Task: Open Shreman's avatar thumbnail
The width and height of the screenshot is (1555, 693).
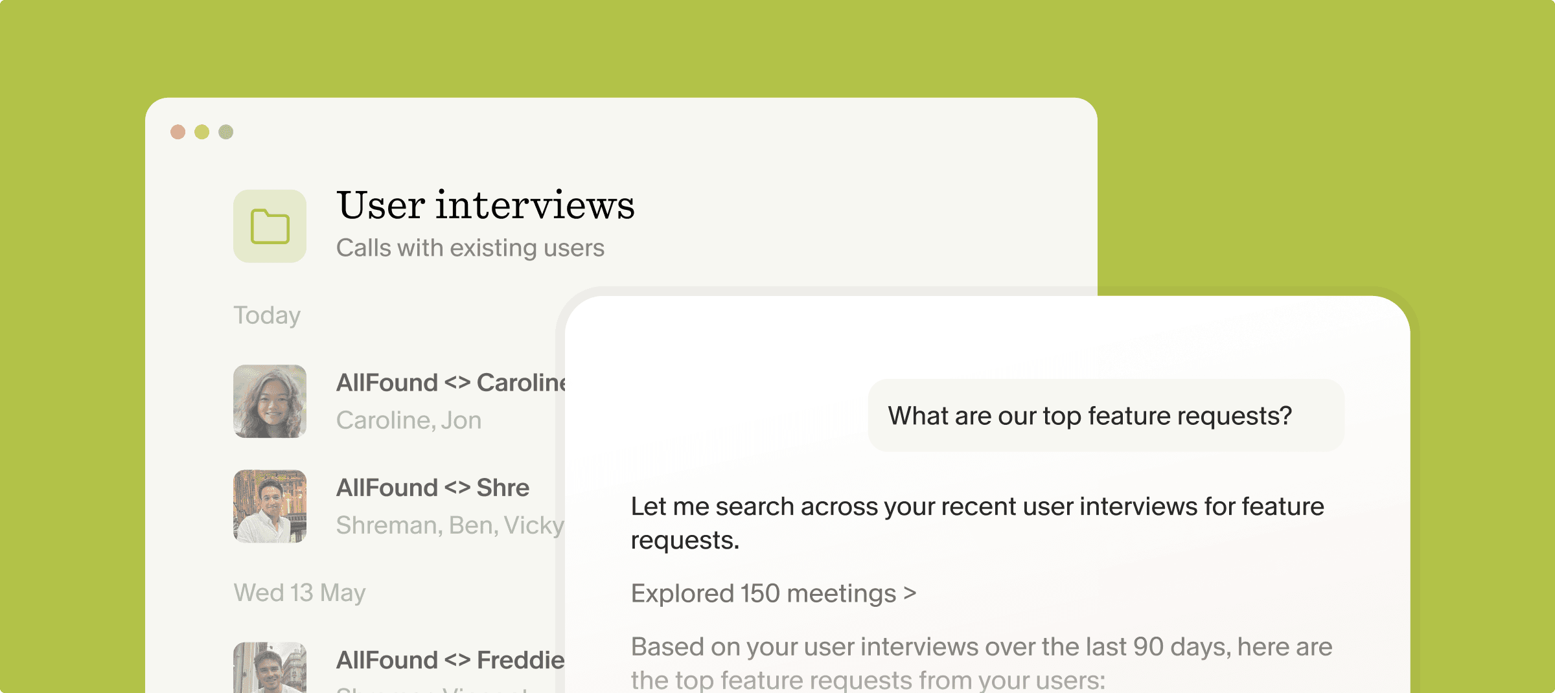Action: click(270, 506)
